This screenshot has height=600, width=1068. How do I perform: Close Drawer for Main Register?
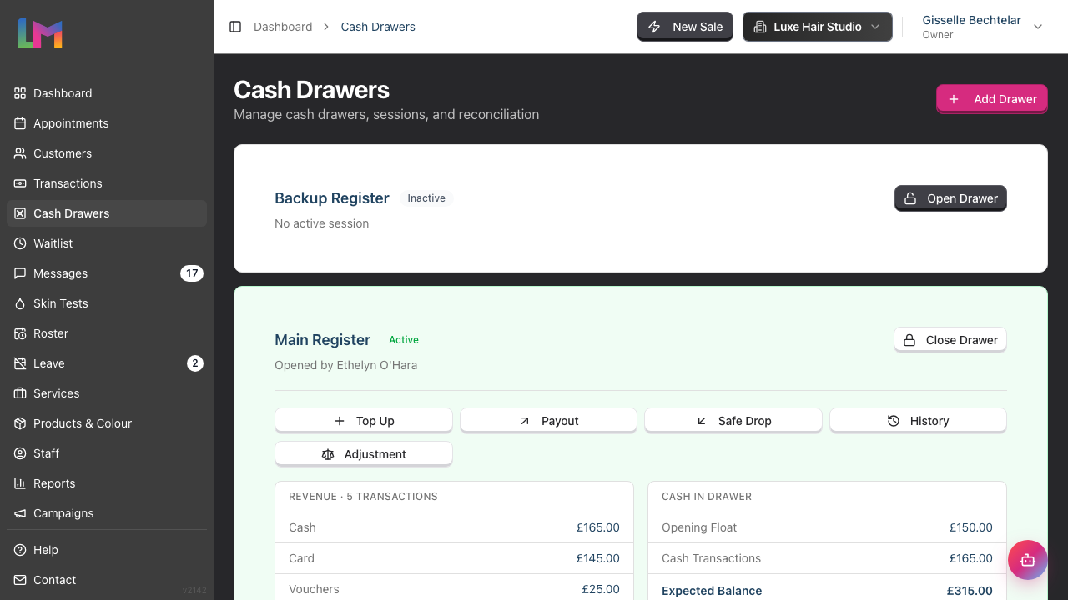coord(950,340)
